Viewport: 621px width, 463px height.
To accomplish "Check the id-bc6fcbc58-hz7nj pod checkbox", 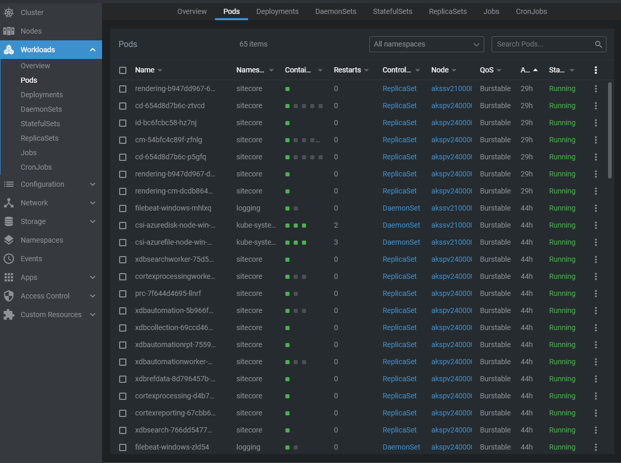I will 123,123.
